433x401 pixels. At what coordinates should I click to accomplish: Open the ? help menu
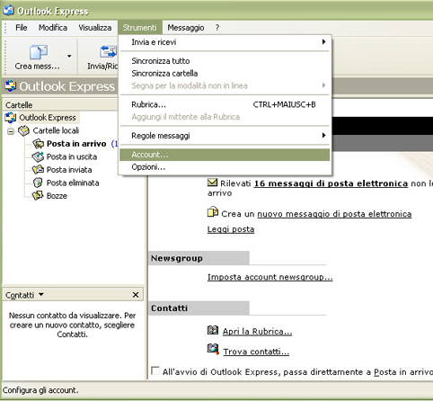tap(217, 28)
